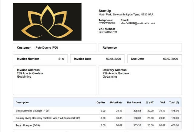
Task: Click the % VAT column header
Action: point(149,102)
